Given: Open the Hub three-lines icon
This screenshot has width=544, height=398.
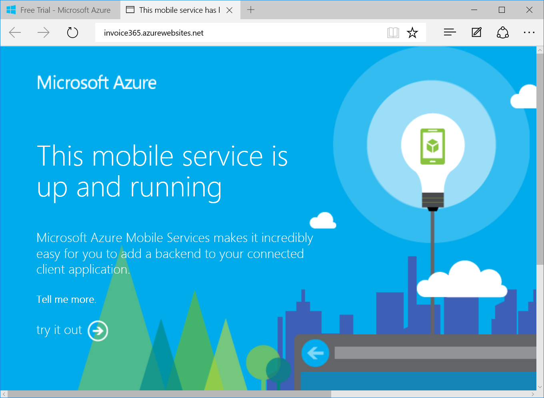Looking at the screenshot, I should [450, 32].
